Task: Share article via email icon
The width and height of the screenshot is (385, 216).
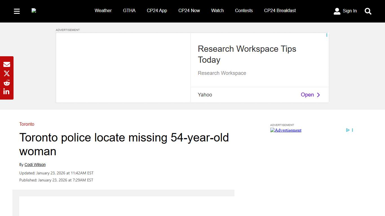Action: coord(7,64)
